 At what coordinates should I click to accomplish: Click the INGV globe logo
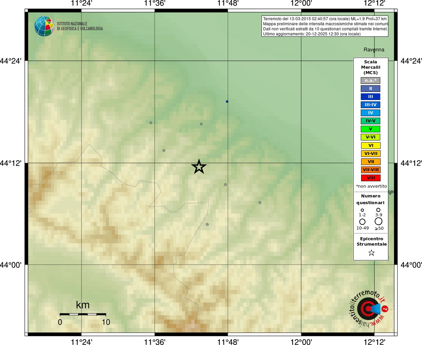click(x=44, y=26)
